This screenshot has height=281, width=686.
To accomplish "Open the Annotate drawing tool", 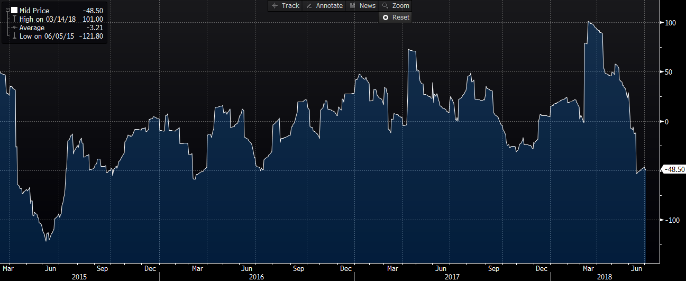I will 324,6.
